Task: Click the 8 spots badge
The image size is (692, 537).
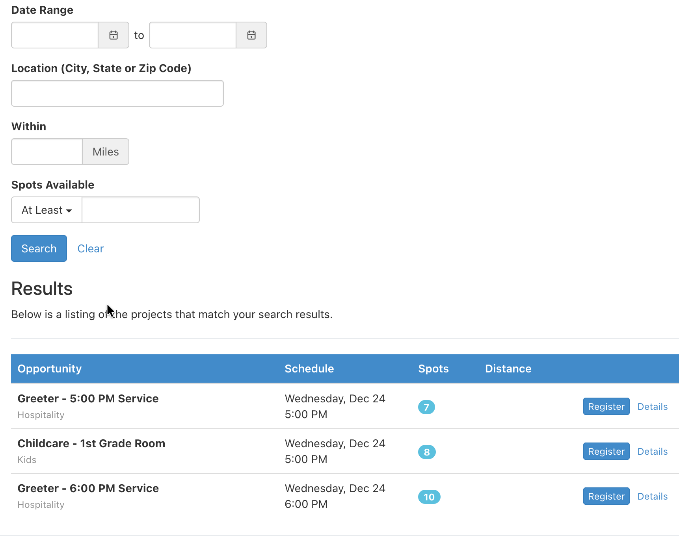Action: click(427, 452)
